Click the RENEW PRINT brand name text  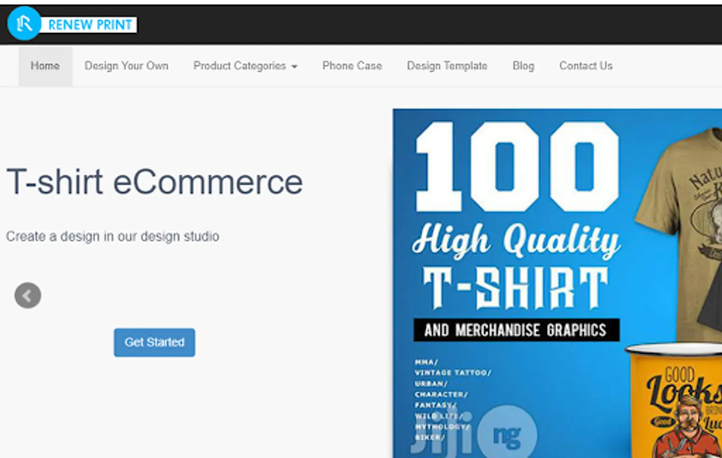pyautogui.click(x=90, y=25)
